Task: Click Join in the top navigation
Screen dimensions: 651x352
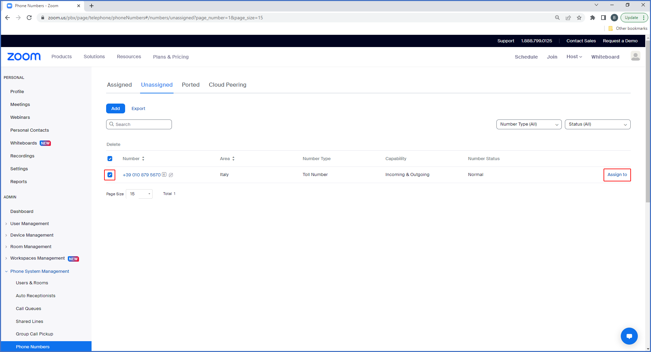Action: pos(552,57)
